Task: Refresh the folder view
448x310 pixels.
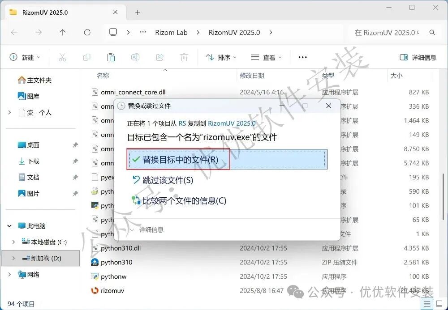Action: pyautogui.click(x=87, y=33)
